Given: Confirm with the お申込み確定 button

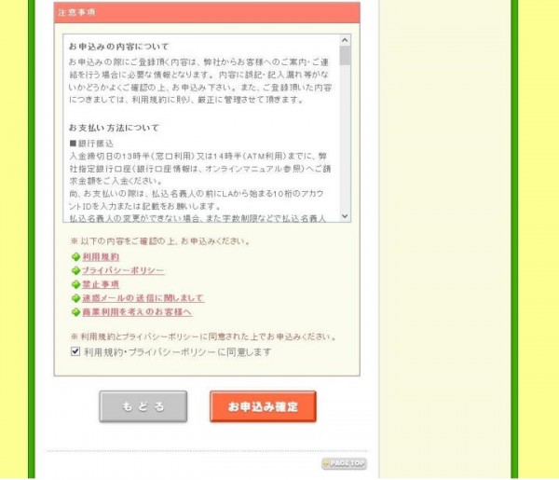Looking at the screenshot, I should 263,406.
